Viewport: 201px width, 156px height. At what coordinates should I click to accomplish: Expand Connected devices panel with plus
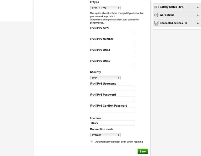[x=198, y=23]
